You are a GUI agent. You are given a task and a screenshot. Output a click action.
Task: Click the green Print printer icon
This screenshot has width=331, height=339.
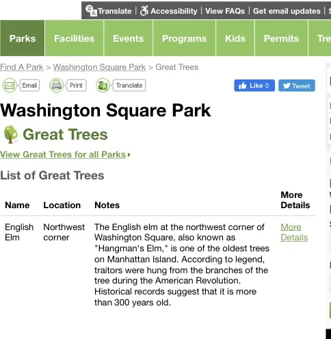pyautogui.click(x=56, y=86)
